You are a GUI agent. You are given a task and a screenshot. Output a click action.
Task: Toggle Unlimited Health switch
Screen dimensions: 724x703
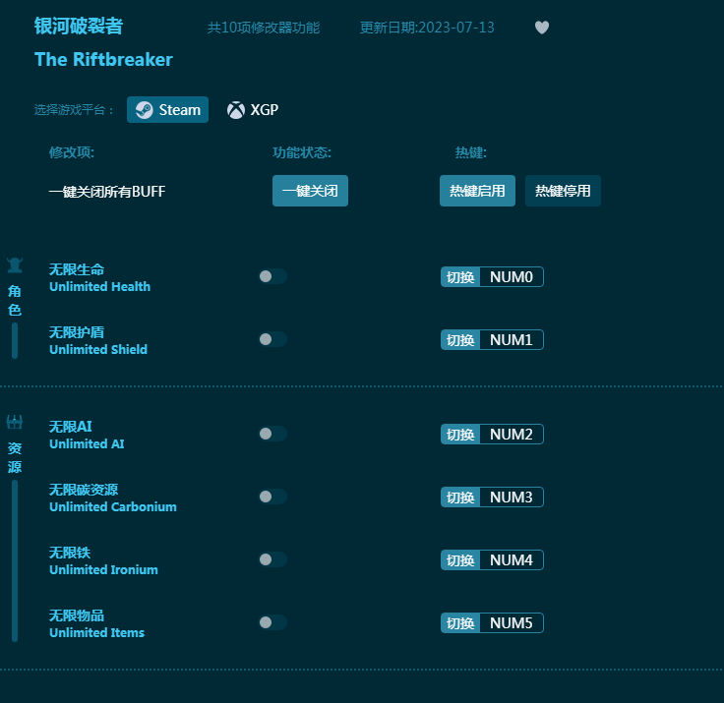[272, 276]
